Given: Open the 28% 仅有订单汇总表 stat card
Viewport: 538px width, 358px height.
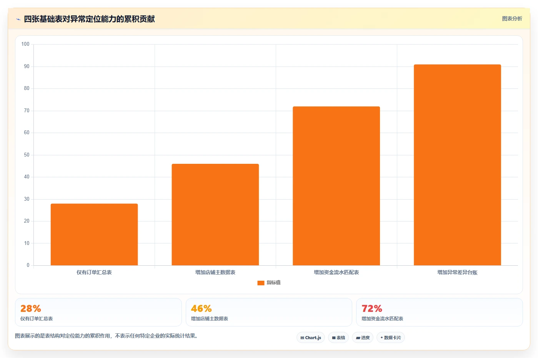Looking at the screenshot, I should coord(98,312).
